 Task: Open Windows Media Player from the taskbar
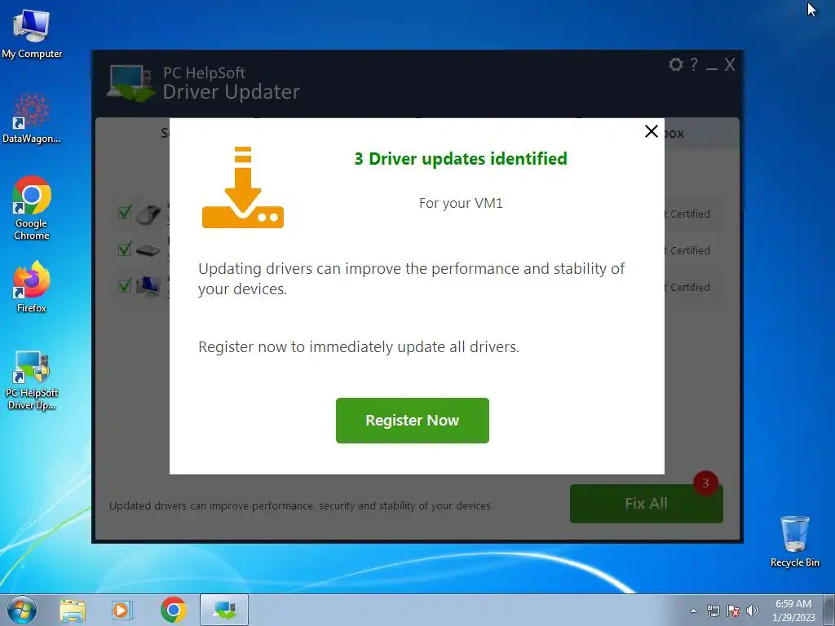[122, 610]
